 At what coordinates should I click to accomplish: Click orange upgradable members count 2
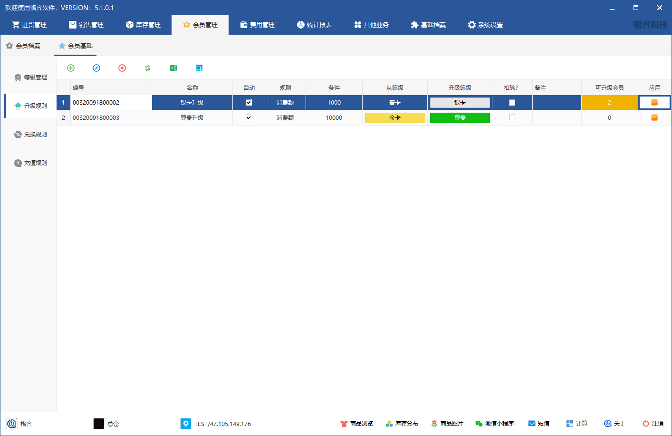coord(609,102)
